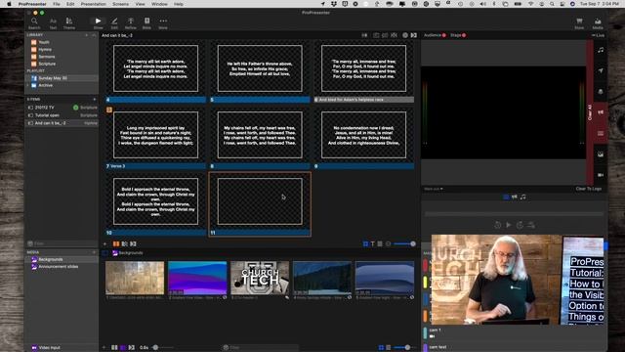
Task: Add media with plus in bottom bar
Action: pos(104,348)
